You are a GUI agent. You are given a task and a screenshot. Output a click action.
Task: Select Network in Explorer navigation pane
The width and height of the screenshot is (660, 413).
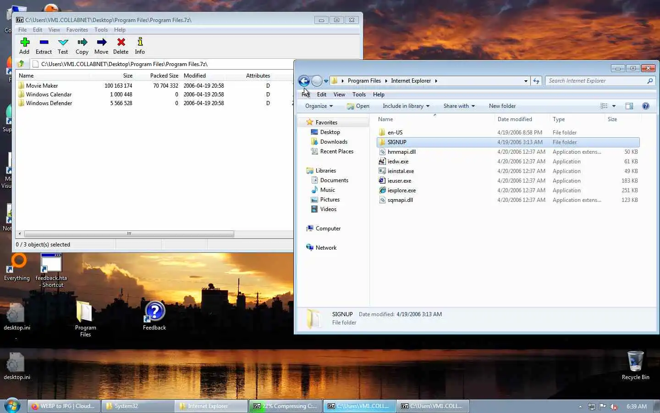coord(326,248)
